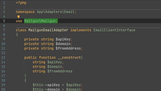Click line number 5 in the gutter
The height and width of the screenshot is (91, 161).
pyautogui.click(x=4, y=21)
